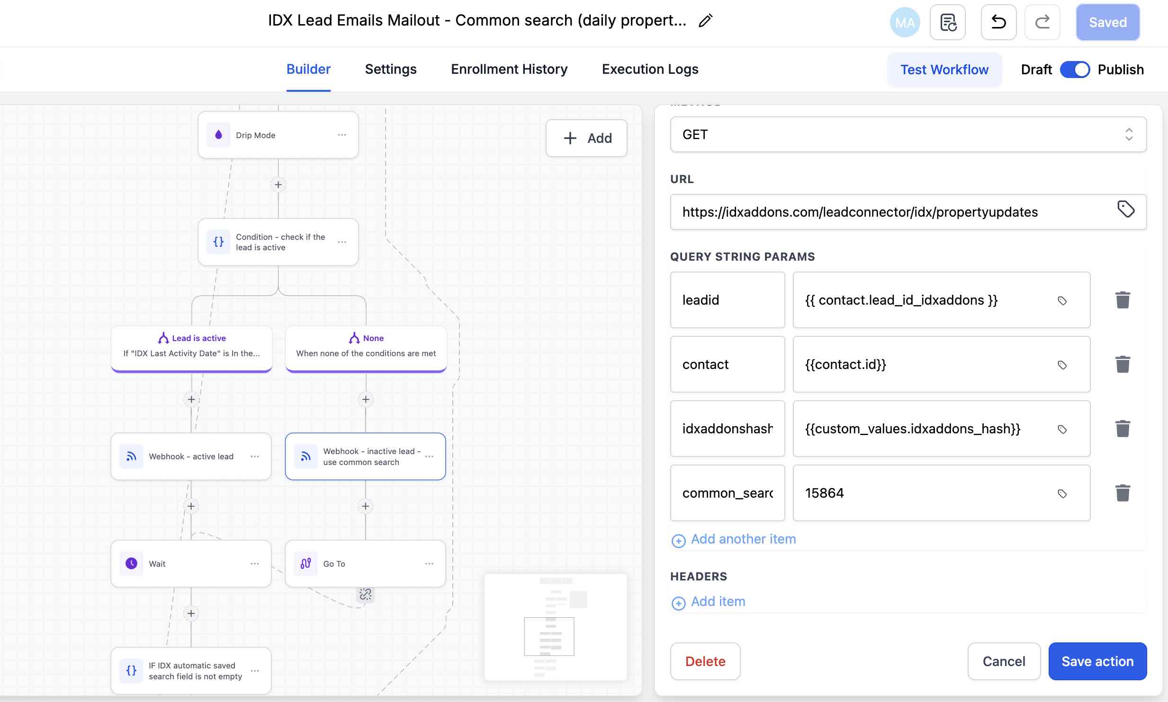Screen dimensions: 1168x702
Task: Click the idxaddonshash key field
Action: [728, 429]
